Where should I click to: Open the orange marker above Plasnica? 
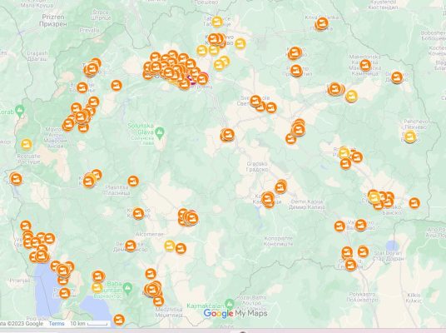tap(133, 181)
